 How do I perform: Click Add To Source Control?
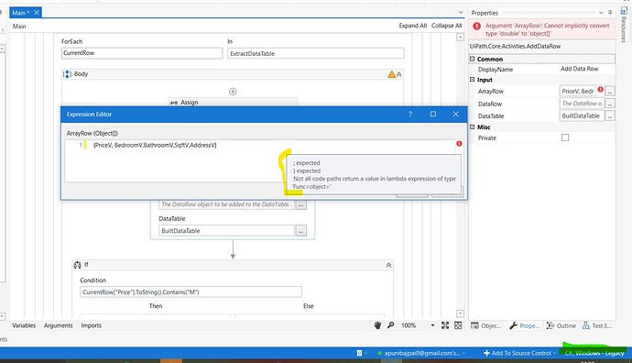pyautogui.click(x=519, y=353)
